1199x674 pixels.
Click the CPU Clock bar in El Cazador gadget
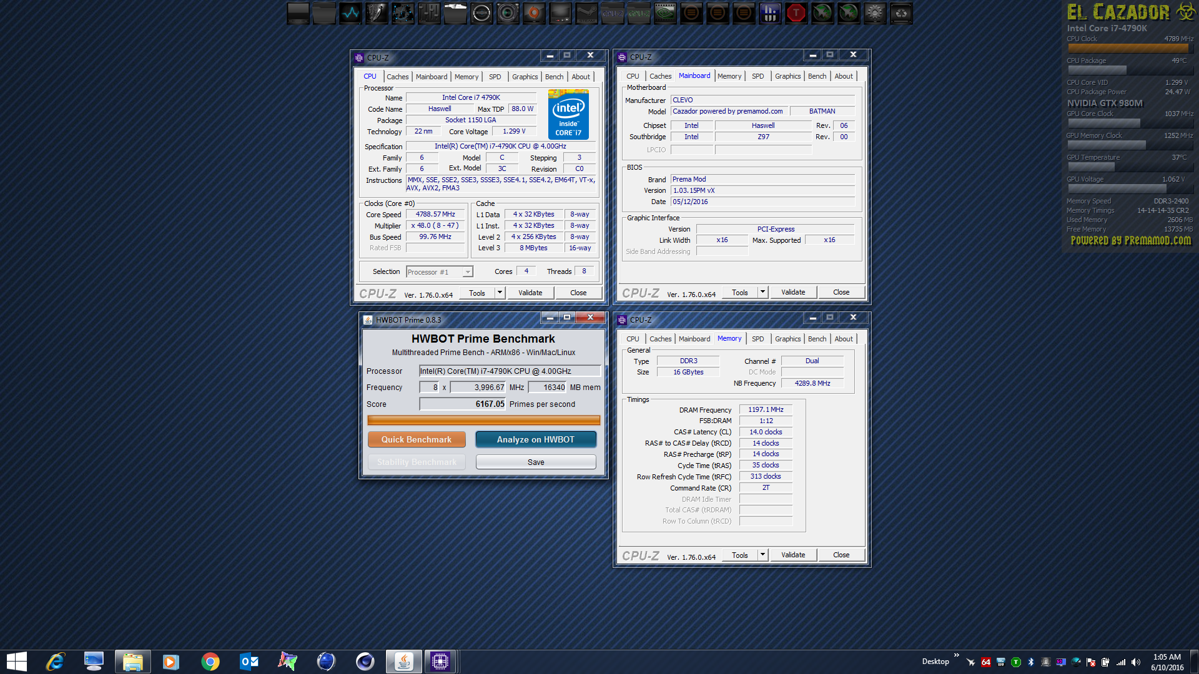tap(1130, 49)
